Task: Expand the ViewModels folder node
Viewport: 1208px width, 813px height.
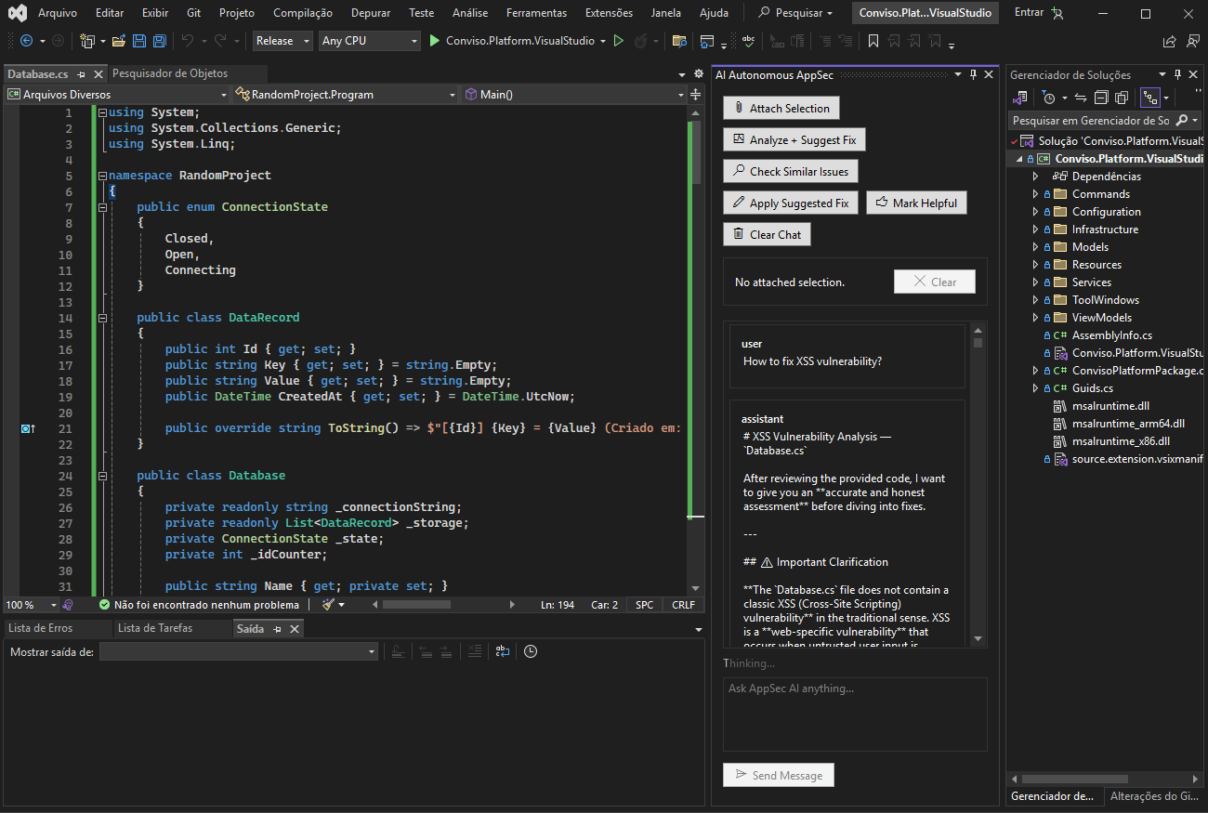Action: (1036, 318)
